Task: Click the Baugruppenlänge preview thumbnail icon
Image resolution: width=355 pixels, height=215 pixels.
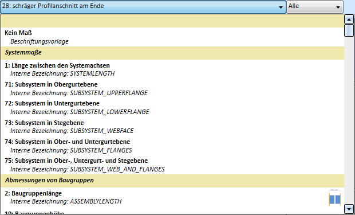Action: click(x=334, y=198)
